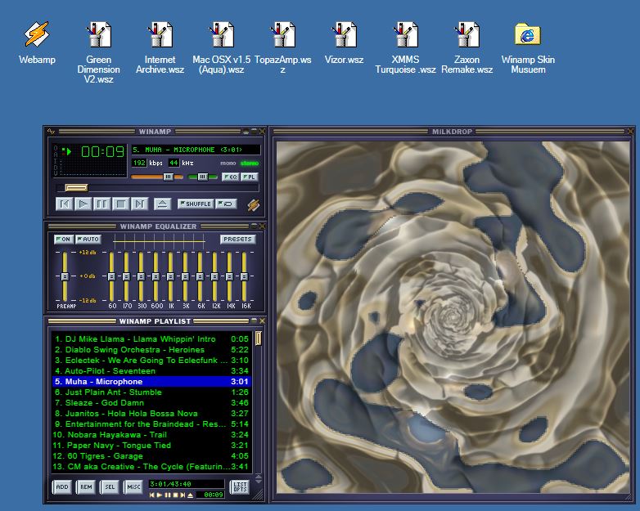
Task: Select Paper Navy - Tongue Tied track
Action: click(x=151, y=446)
